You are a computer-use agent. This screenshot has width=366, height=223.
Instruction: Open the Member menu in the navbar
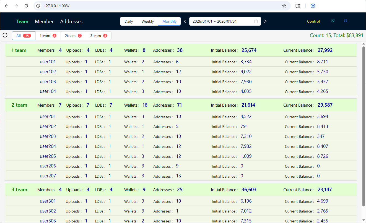point(44,21)
